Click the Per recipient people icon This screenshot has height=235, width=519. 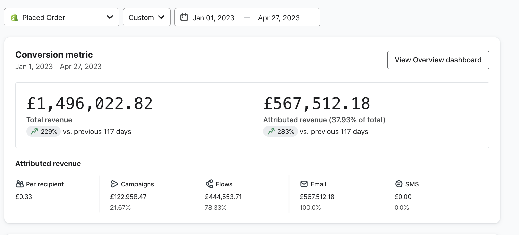point(20,184)
